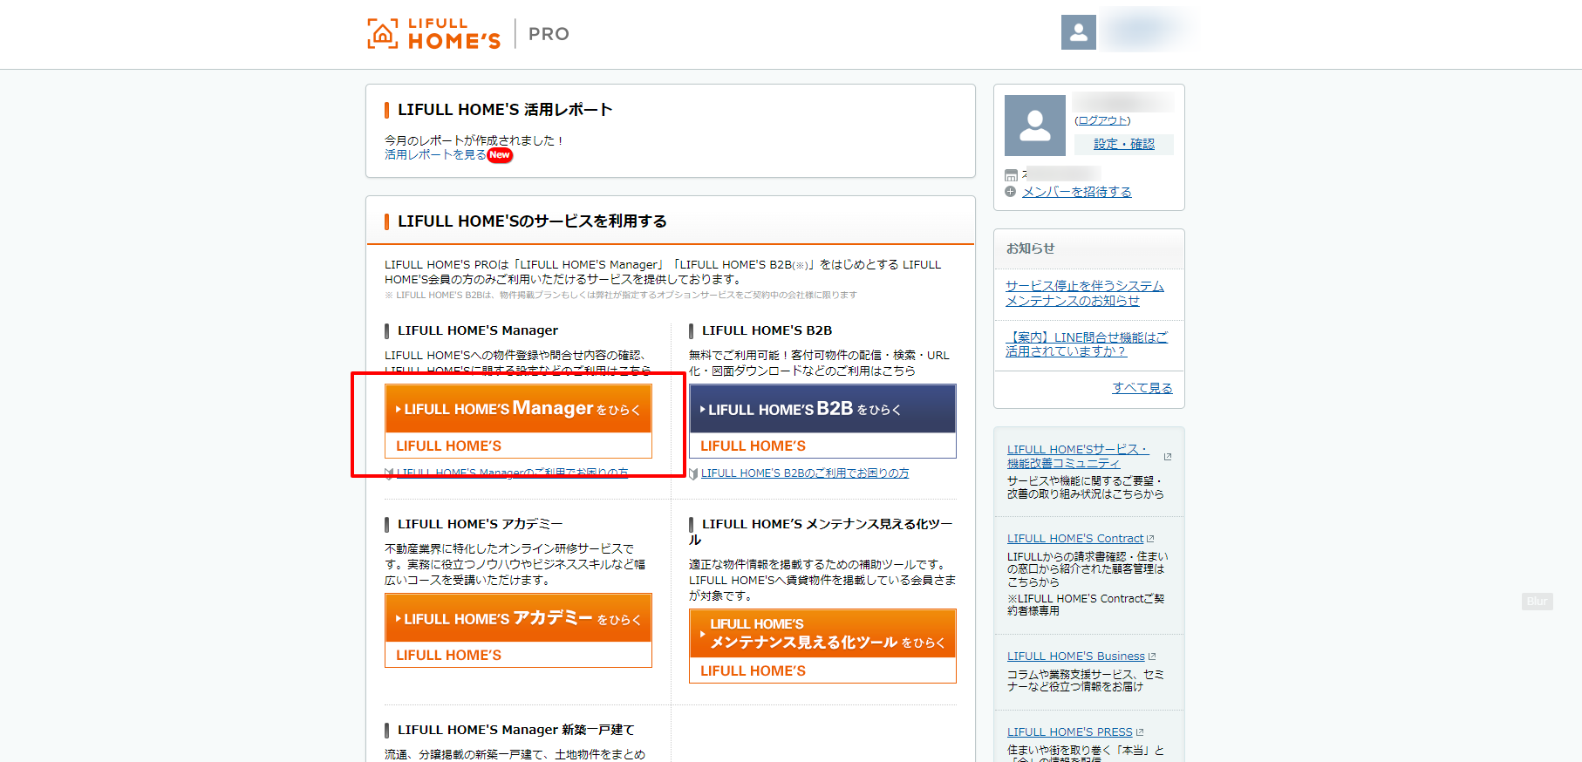Open the header user avatar icon
Image resolution: width=1582 pixels, height=762 pixels.
tap(1078, 32)
